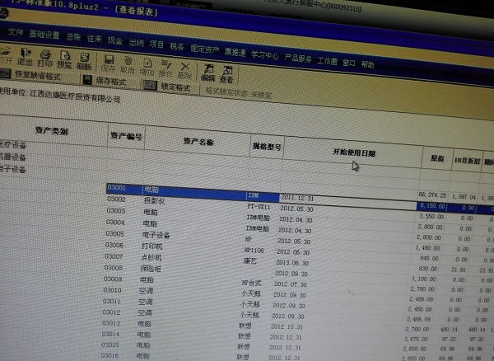
Task: Open the 固定资产 menu
Action: click(205, 49)
